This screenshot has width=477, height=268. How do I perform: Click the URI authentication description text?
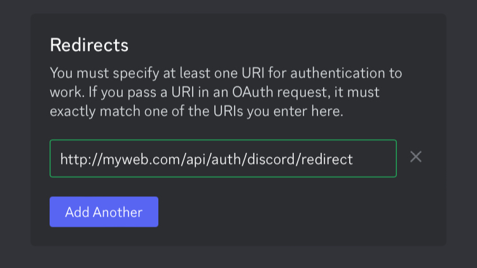point(226,92)
